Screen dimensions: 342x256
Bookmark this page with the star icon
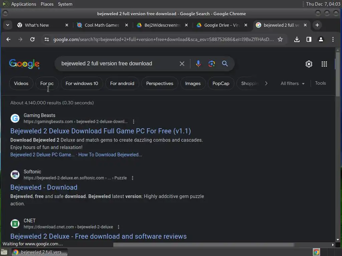tap(280, 39)
